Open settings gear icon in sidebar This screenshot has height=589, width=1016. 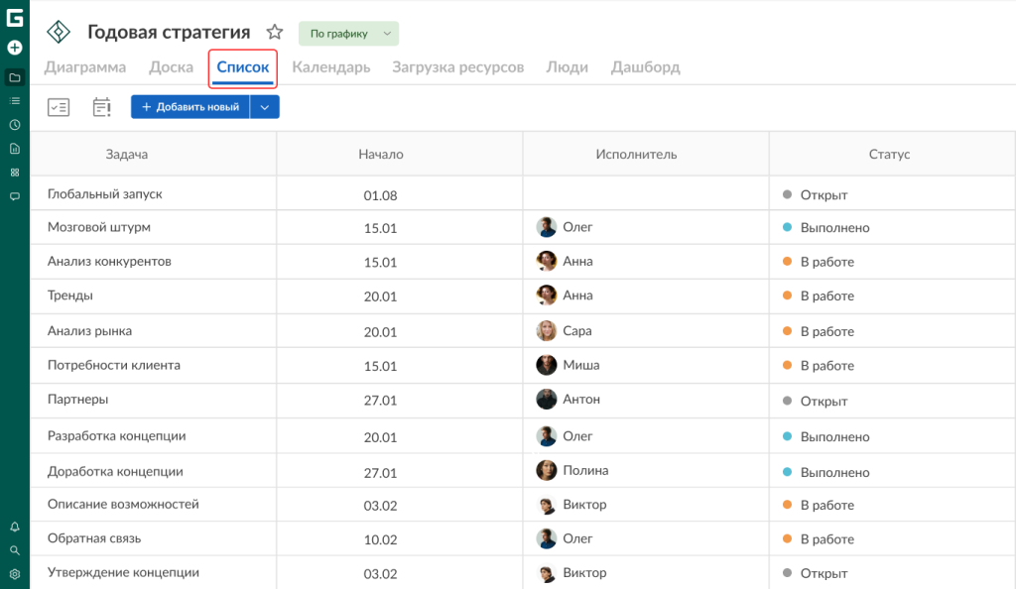pos(14,574)
